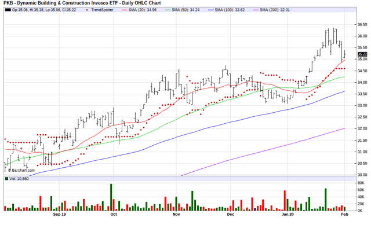Click the Sep 19 date label
Screen dimensions: 371x225
pyautogui.click(x=59, y=215)
